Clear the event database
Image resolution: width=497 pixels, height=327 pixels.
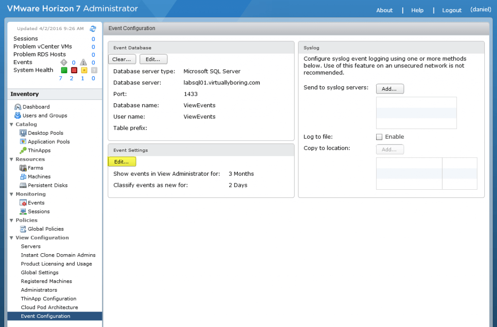122,59
